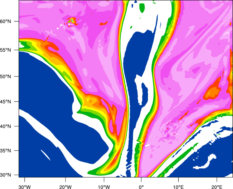This screenshot has width=233, height=189.
Task: Select the 10°W longitude tick label
Action: pos(104,187)
